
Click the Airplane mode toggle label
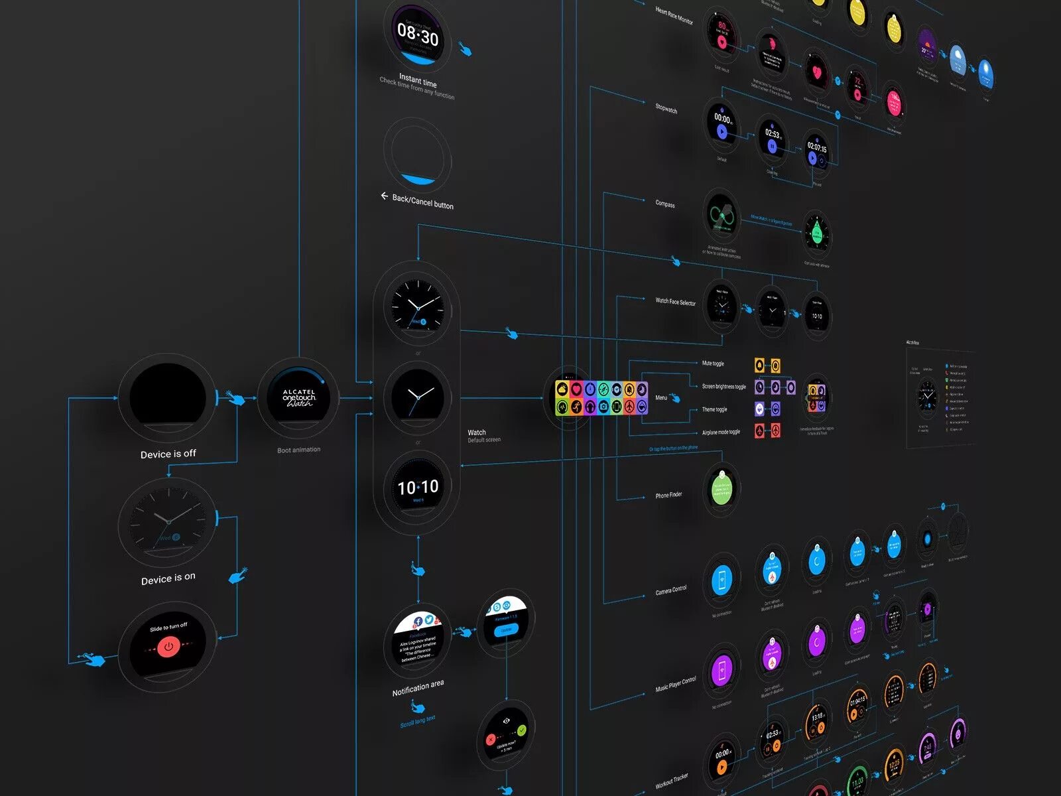click(x=721, y=432)
